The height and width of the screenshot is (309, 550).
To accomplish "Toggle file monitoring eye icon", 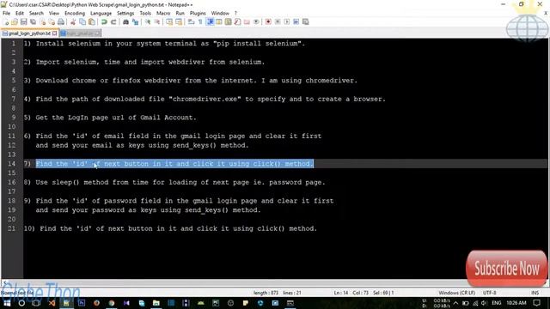I will click(x=256, y=21).
